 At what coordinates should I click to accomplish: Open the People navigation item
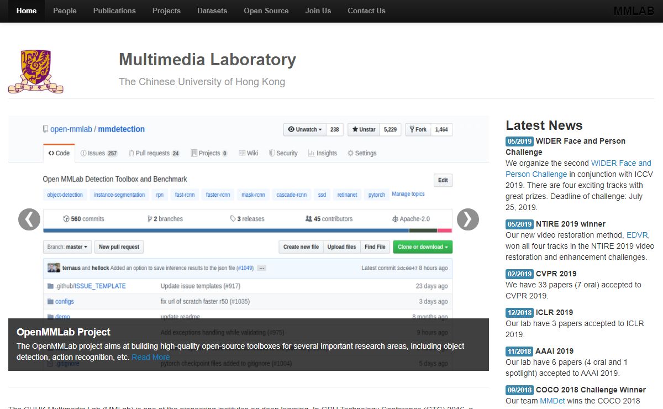click(65, 11)
